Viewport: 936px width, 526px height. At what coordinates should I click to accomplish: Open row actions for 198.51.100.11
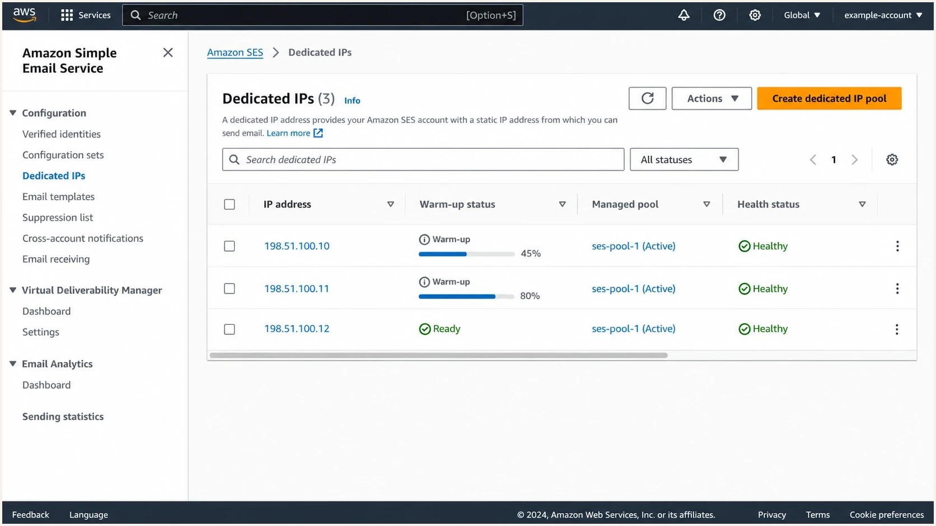(897, 288)
